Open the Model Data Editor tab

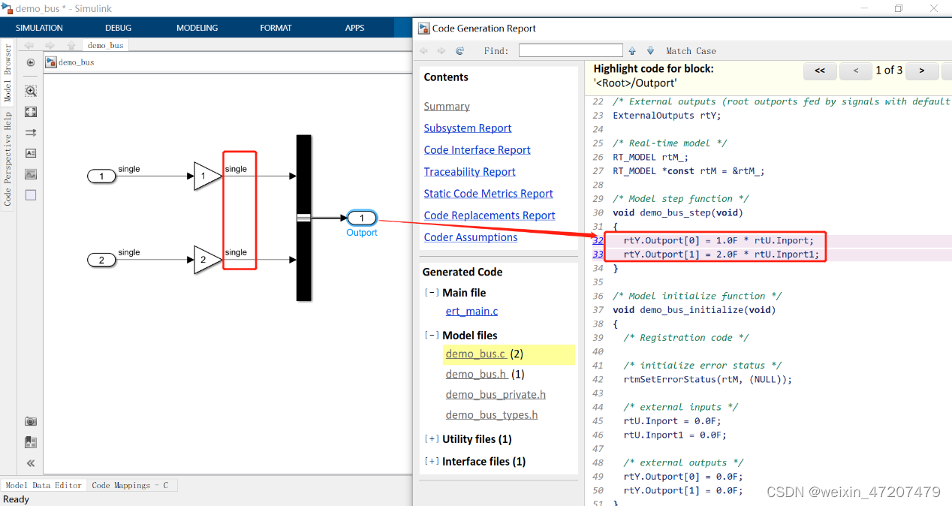click(x=44, y=485)
